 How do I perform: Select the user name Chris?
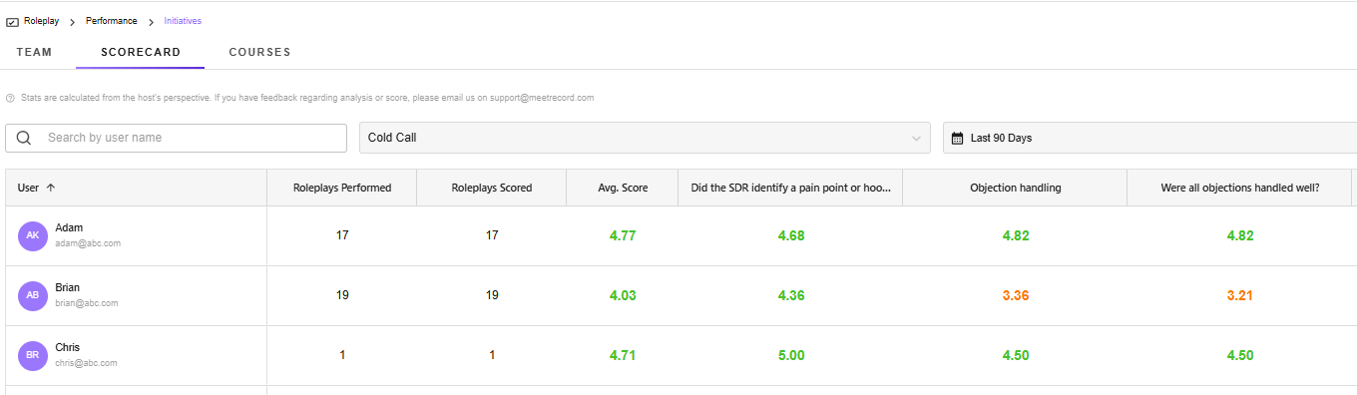click(x=68, y=348)
